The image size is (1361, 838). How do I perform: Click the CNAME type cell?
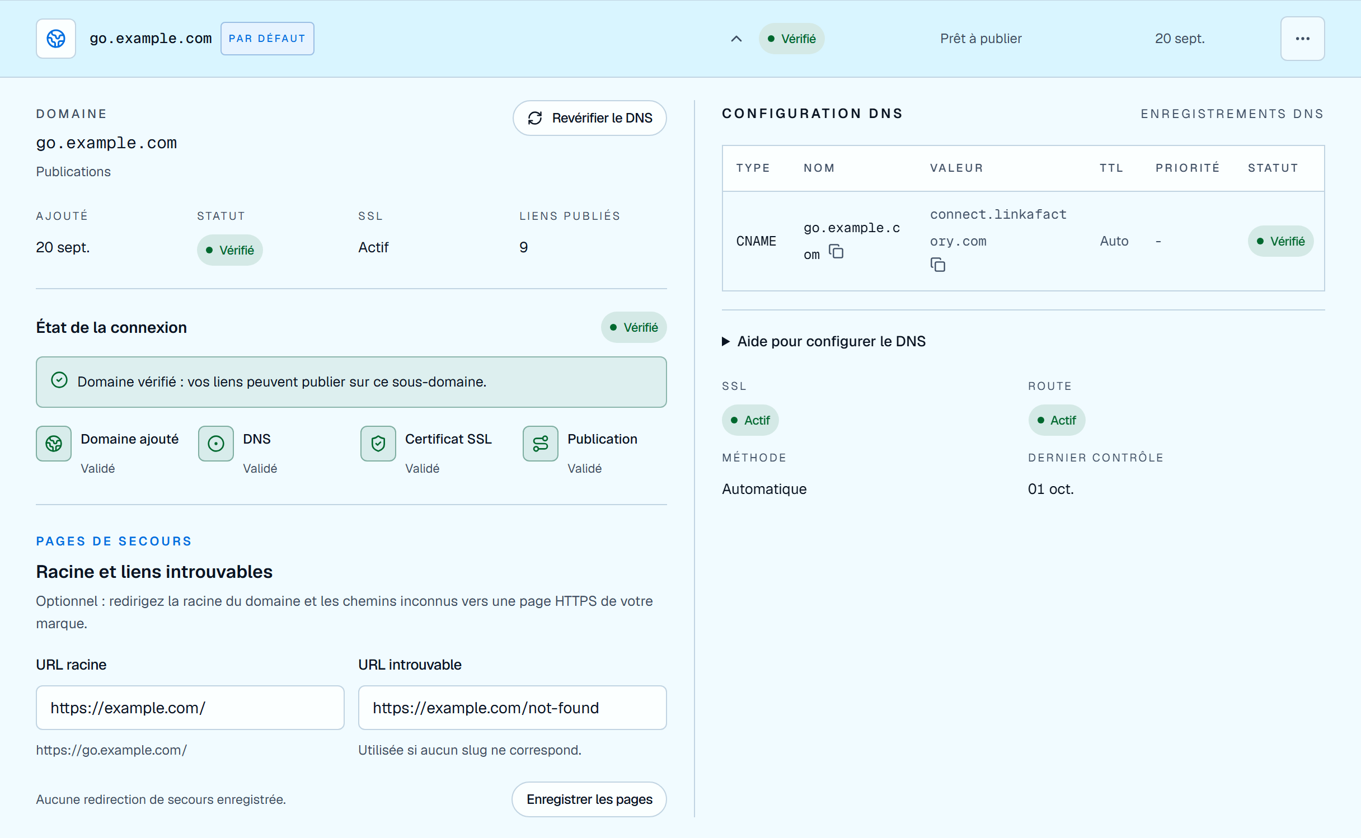click(x=756, y=241)
